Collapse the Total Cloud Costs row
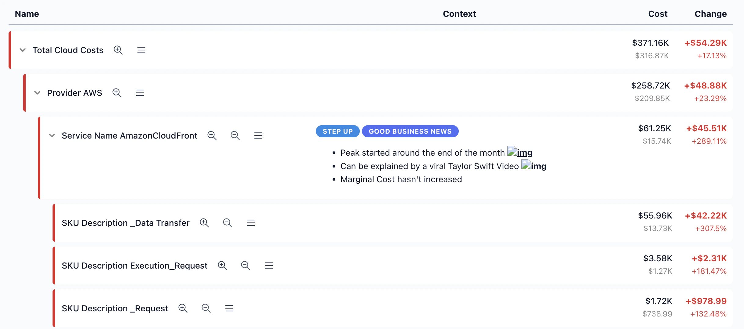This screenshot has width=744, height=329. [22, 50]
